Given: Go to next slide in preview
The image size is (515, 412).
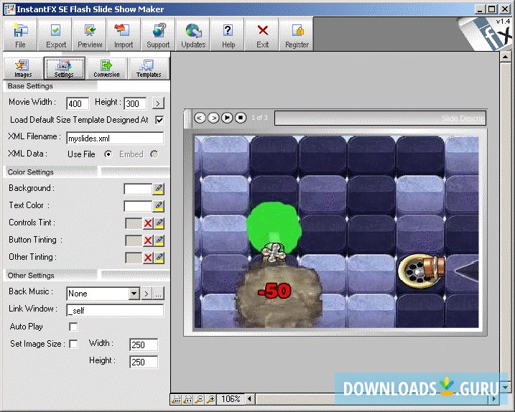Looking at the screenshot, I should tap(213, 118).
